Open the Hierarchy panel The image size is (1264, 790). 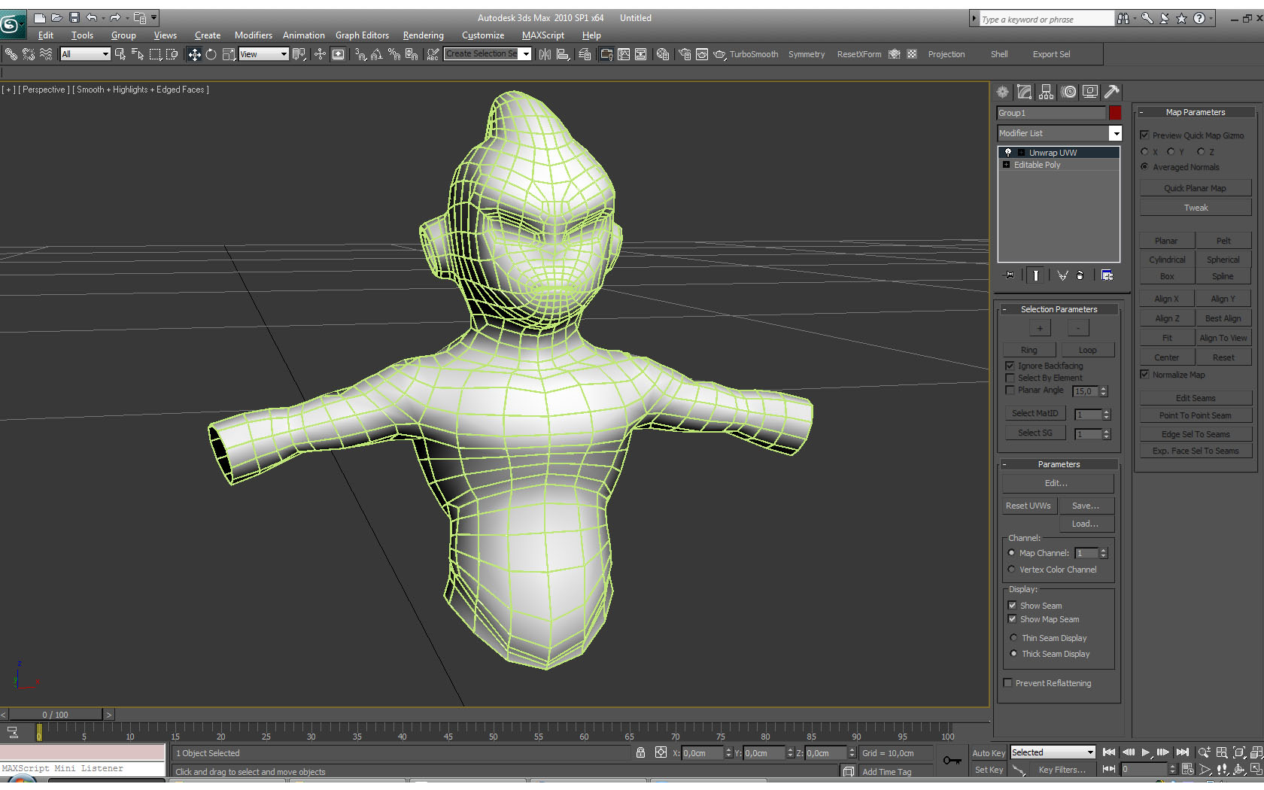pyautogui.click(x=1046, y=92)
